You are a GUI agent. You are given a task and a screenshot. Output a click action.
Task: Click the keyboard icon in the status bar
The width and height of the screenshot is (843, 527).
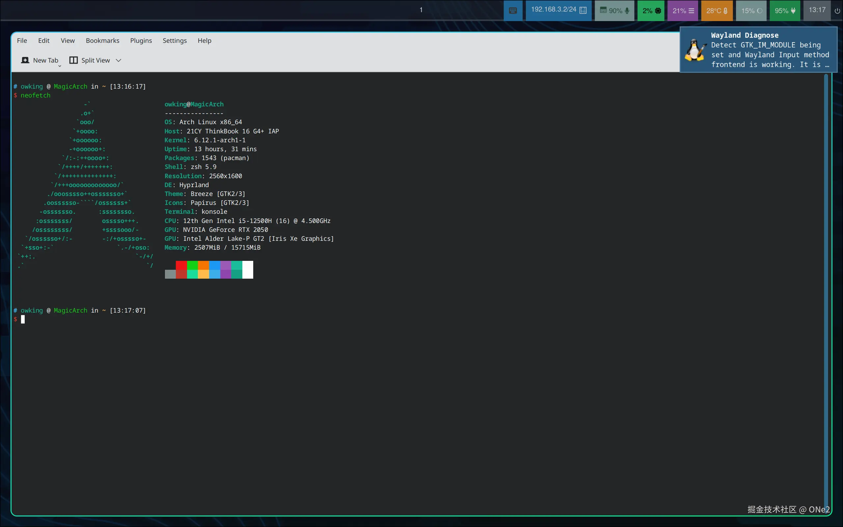pos(513,11)
